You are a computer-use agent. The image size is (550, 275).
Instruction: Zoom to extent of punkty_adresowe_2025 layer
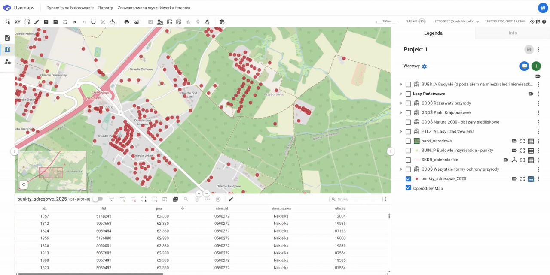click(x=522, y=179)
